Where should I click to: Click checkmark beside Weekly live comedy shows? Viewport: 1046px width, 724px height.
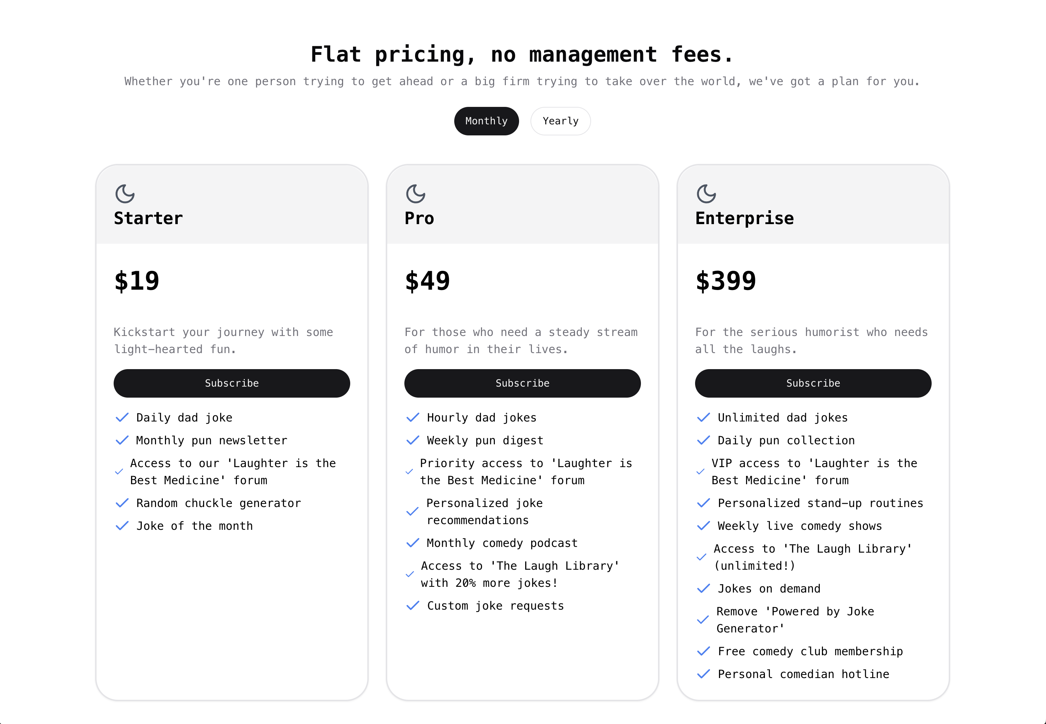coord(704,526)
